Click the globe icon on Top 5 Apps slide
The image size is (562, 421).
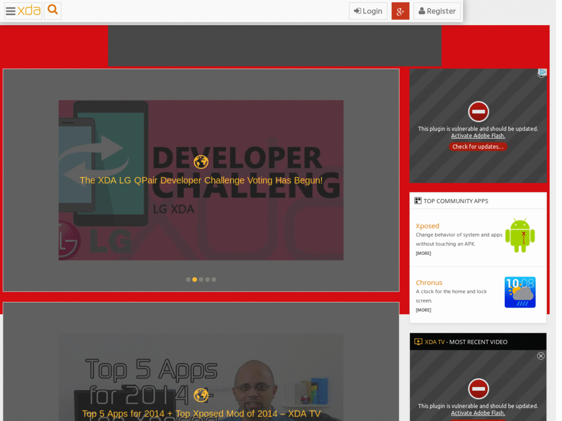click(x=201, y=395)
